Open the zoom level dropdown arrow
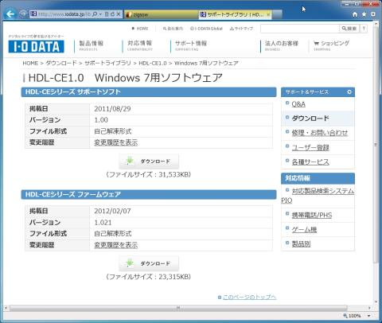 coord(368,316)
